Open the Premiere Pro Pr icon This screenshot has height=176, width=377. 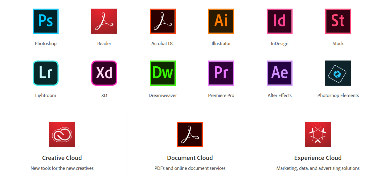click(x=221, y=73)
